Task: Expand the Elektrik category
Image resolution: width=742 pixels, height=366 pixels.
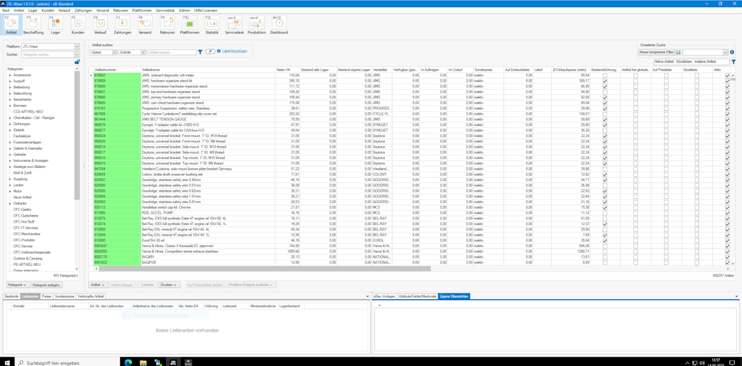Action: (x=10, y=130)
